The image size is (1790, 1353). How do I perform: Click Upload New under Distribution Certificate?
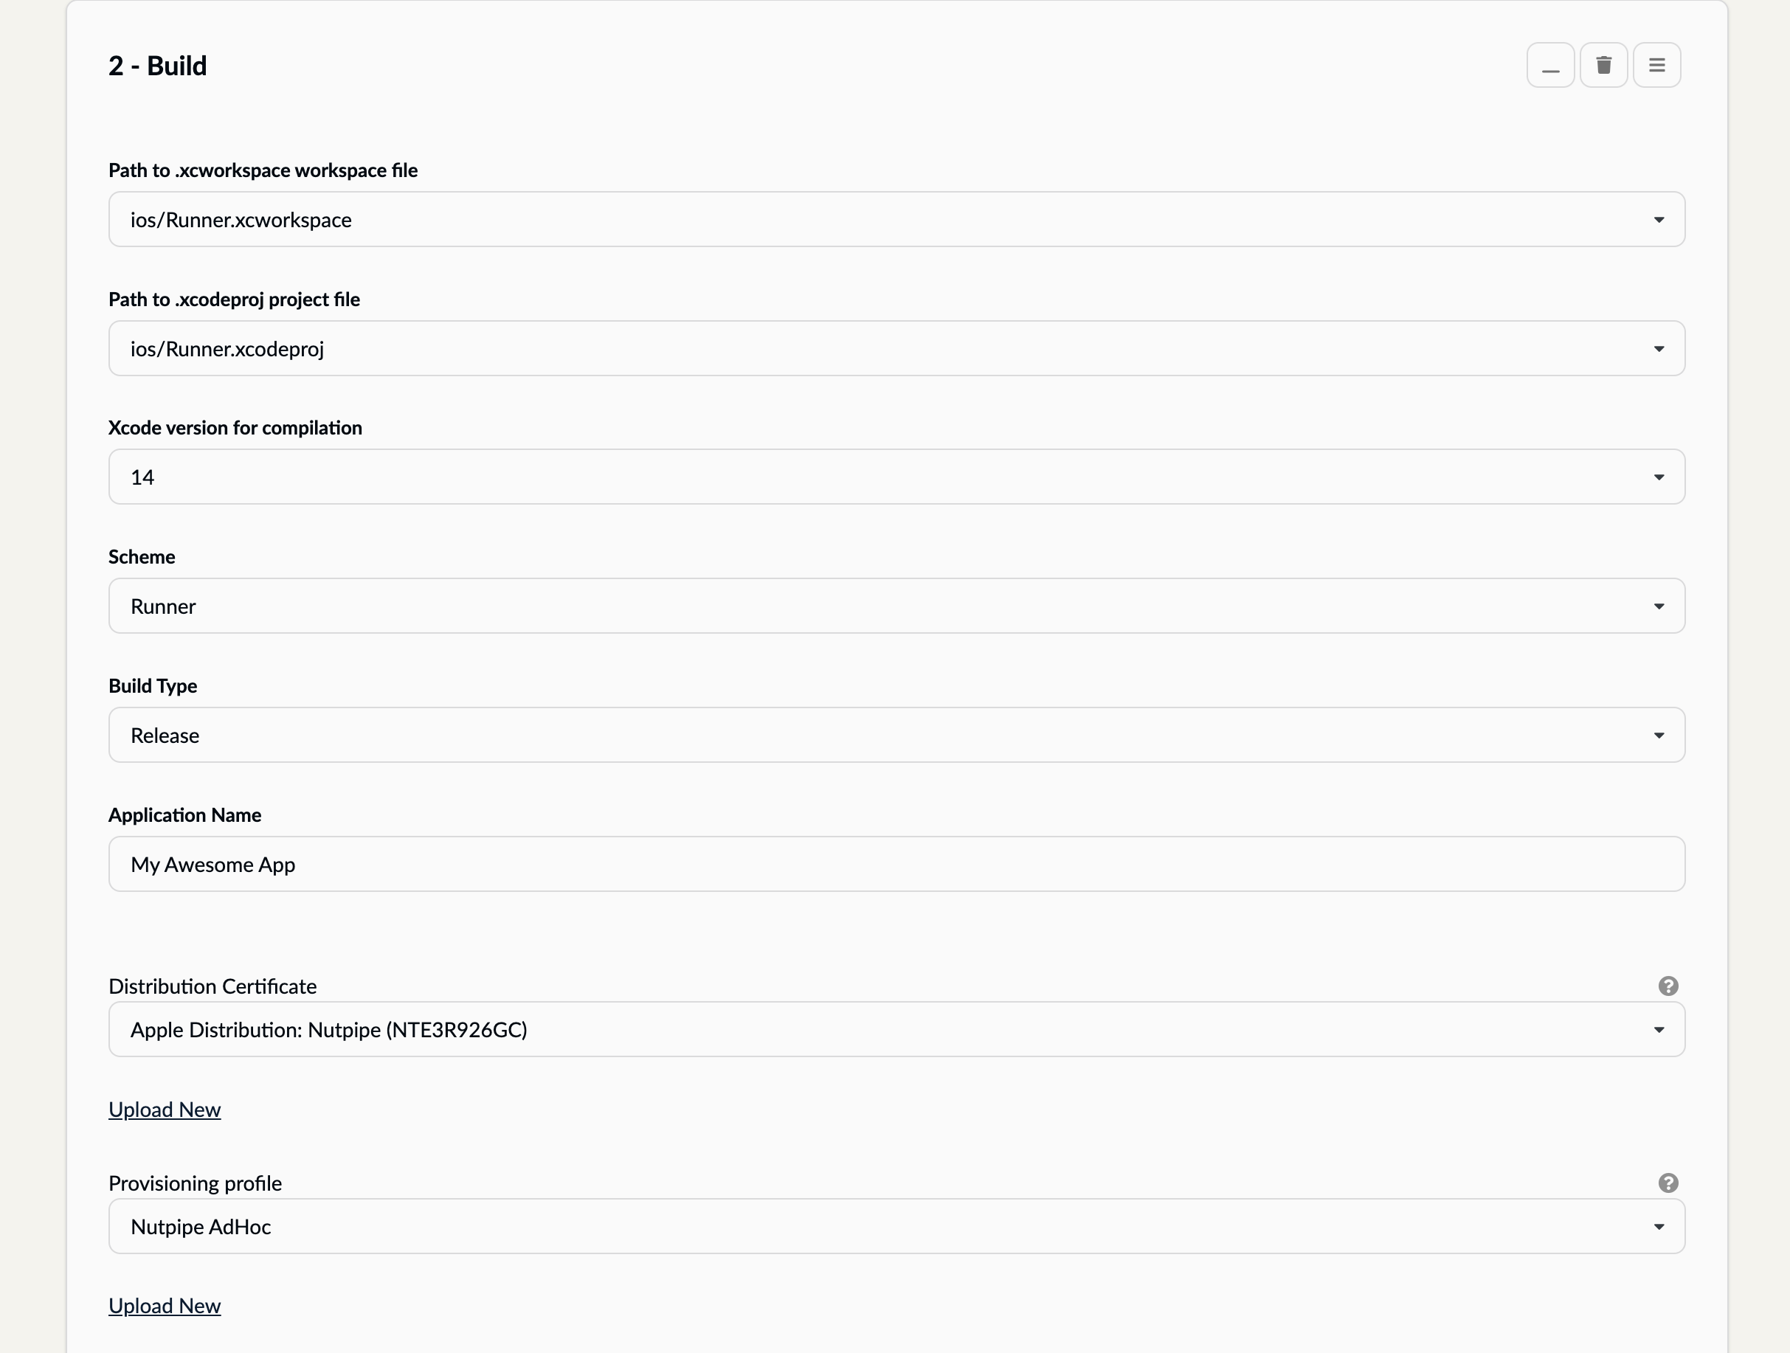pyautogui.click(x=165, y=1110)
